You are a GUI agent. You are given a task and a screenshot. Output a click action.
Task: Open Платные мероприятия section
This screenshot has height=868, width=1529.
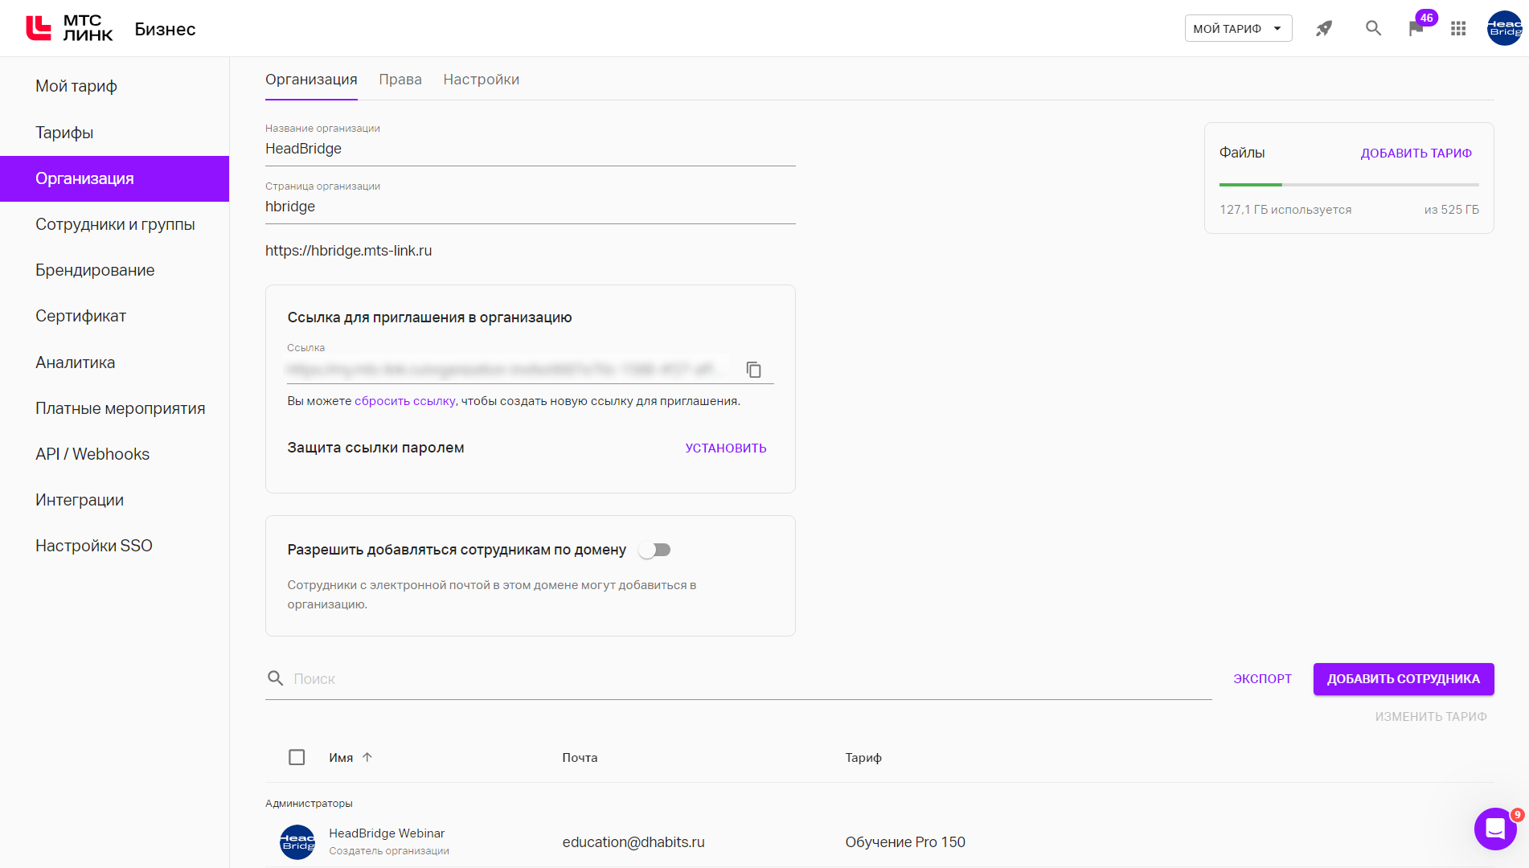click(x=114, y=408)
